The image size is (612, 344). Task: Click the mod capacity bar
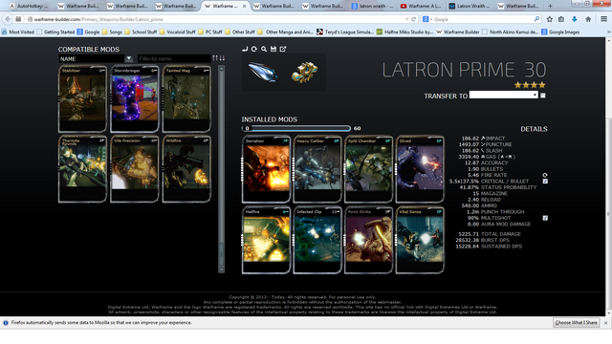tap(296, 128)
